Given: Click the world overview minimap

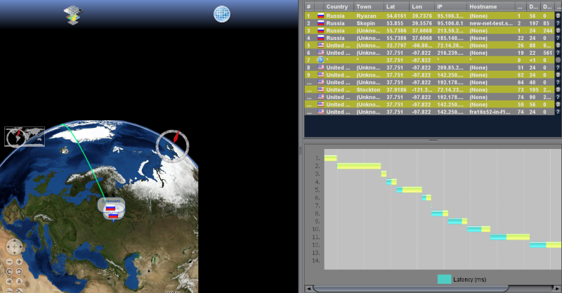Looking at the screenshot, I should [x=25, y=136].
